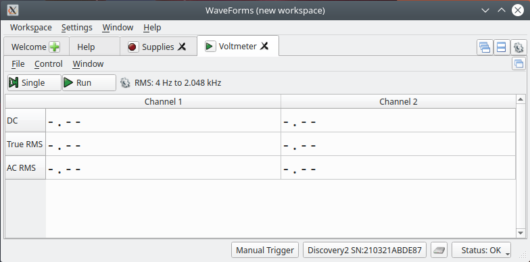Screen dimensions: 530x262
Task: Open the Control menu
Action: (49, 63)
